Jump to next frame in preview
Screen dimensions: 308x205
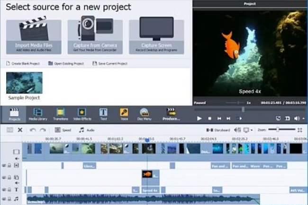coord(228,119)
